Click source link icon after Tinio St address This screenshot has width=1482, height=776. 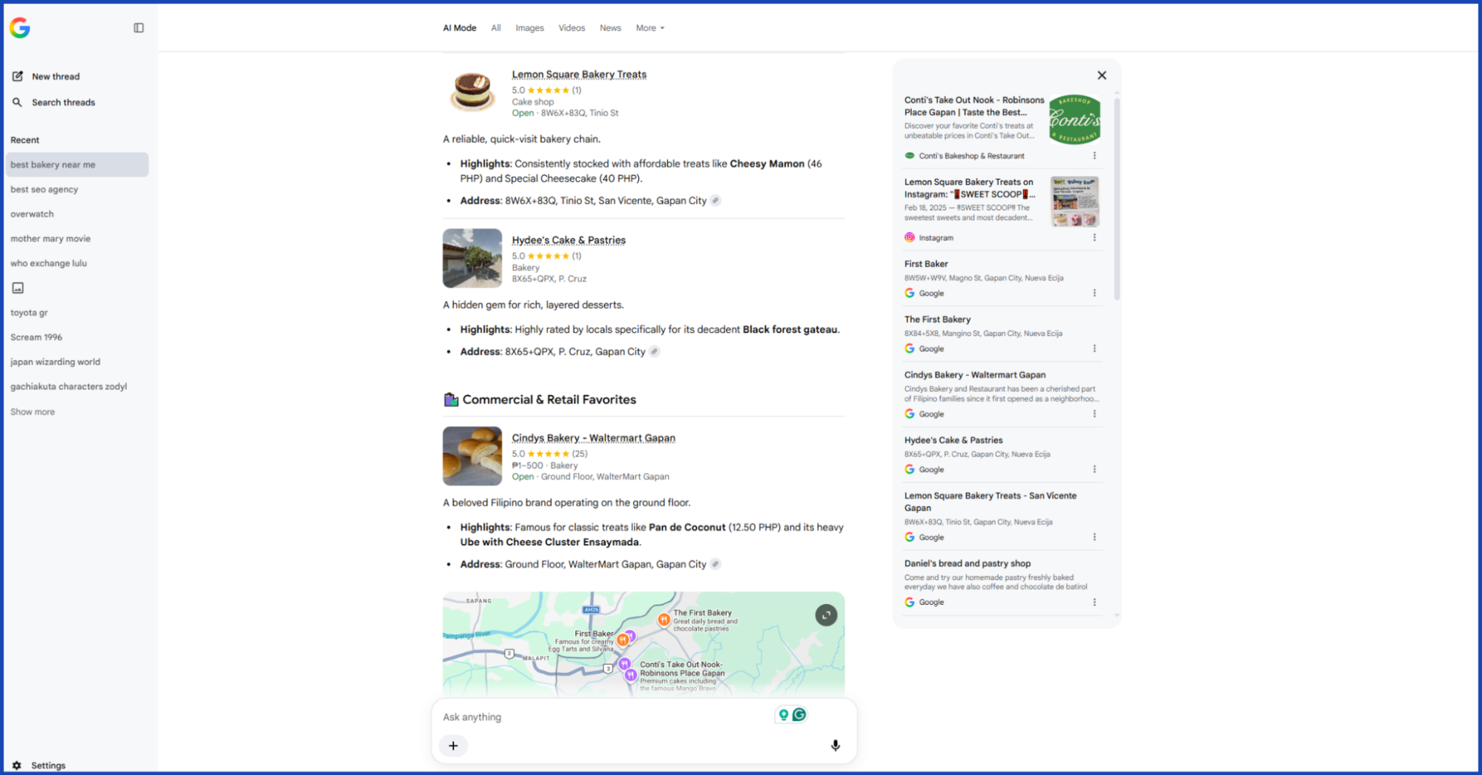(715, 200)
